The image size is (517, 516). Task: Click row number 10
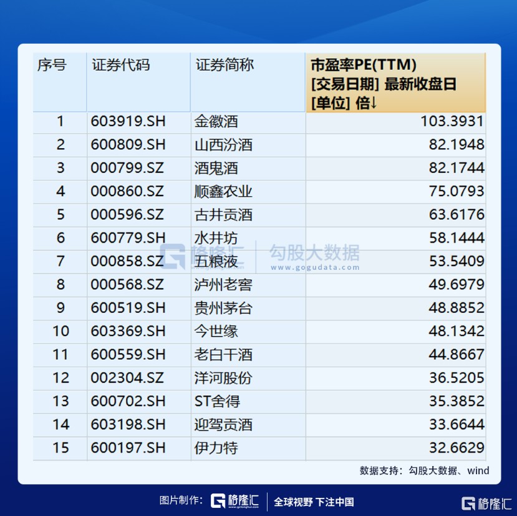(60, 331)
